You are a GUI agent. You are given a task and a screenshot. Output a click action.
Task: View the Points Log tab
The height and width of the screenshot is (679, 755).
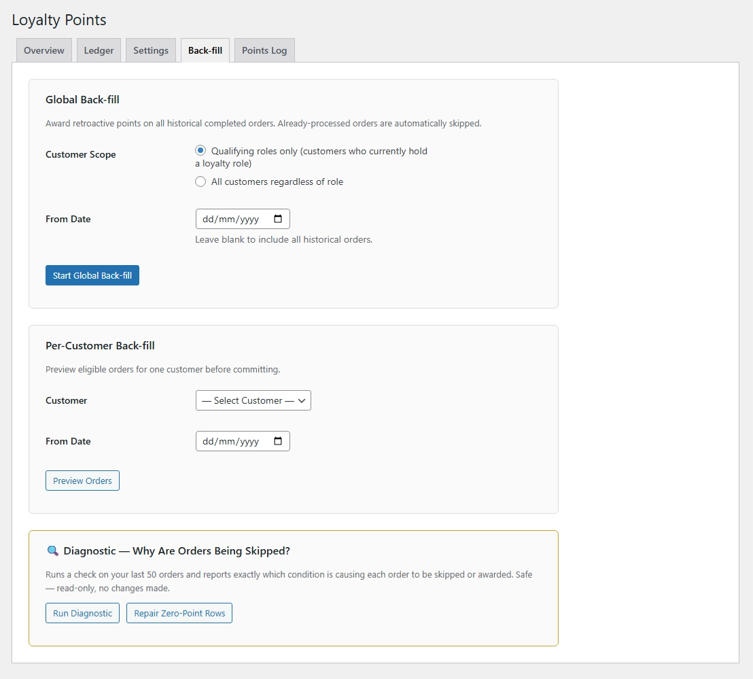264,50
